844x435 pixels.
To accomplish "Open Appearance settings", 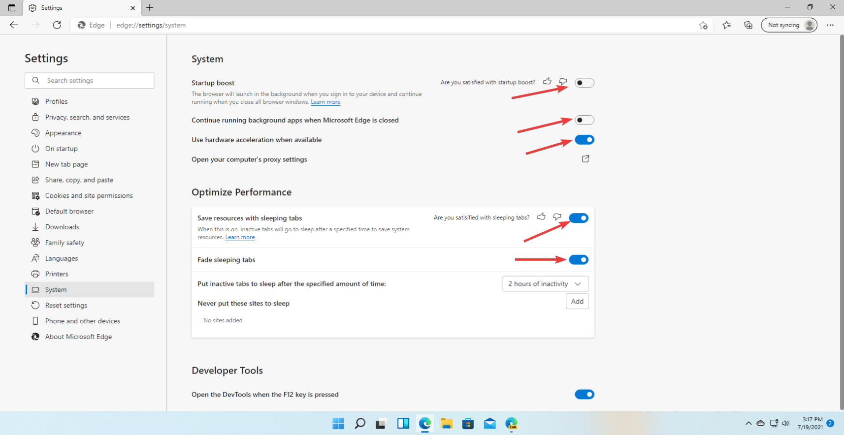I will (x=90, y=133).
